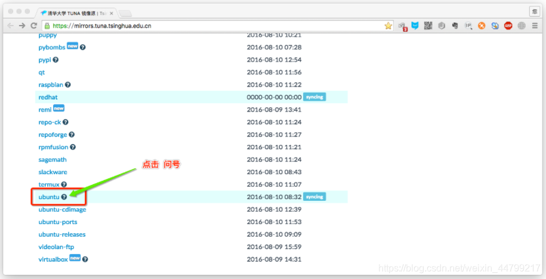Image resolution: width=546 pixels, height=279 pixels.
Task: Click the gray hexagon extension icon
Action: click(x=442, y=26)
